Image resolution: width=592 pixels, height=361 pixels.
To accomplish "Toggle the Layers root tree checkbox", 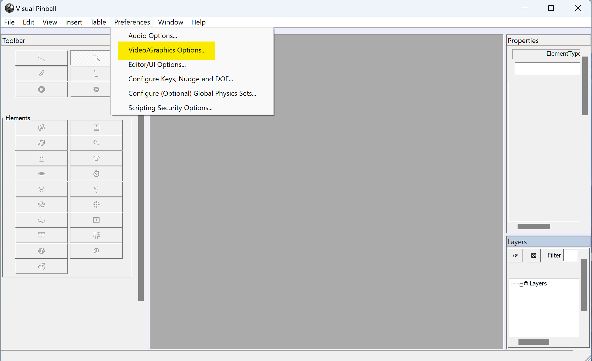I will coord(521,285).
